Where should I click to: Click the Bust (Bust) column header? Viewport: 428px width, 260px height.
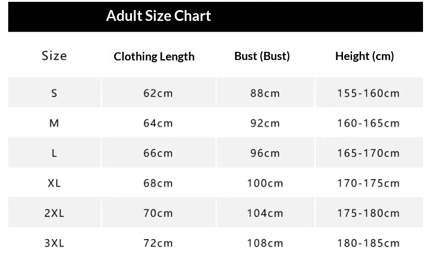click(262, 56)
